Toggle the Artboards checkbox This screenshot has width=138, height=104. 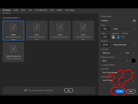tap(123, 37)
